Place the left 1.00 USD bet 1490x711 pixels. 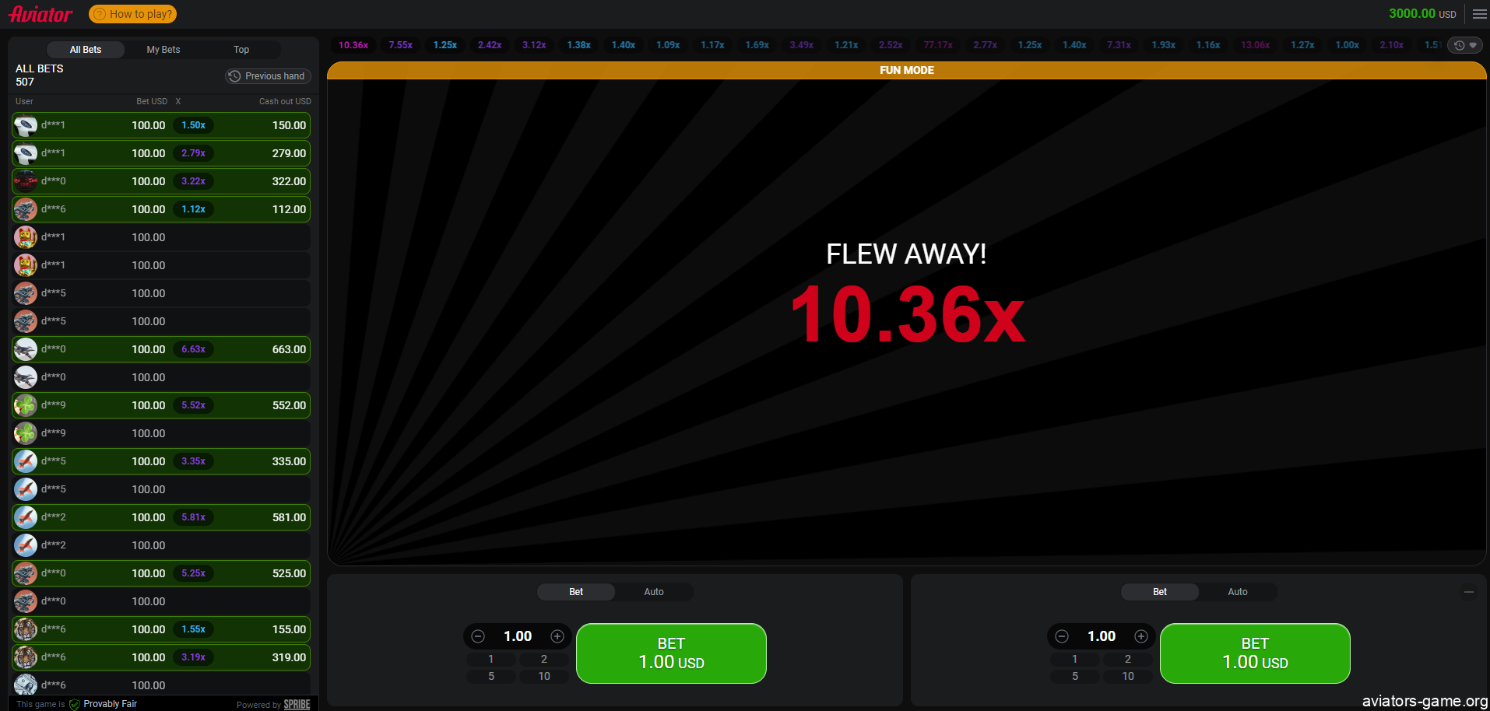671,653
